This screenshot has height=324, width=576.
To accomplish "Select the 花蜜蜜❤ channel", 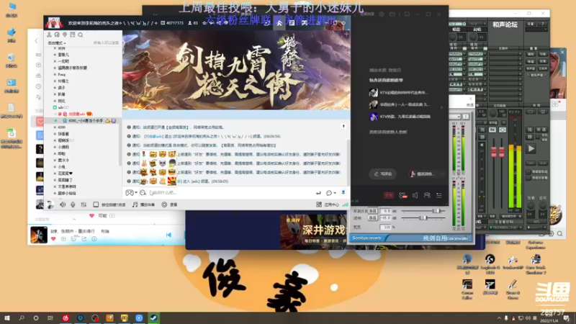I will [x=66, y=174].
